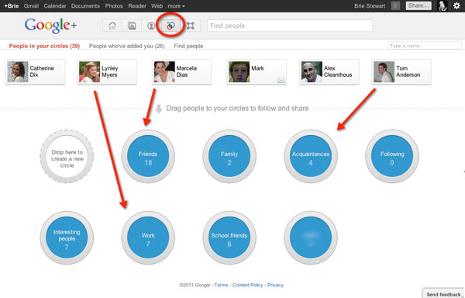Open Brie Stewart's profile avatar in top bar

tap(443, 5)
